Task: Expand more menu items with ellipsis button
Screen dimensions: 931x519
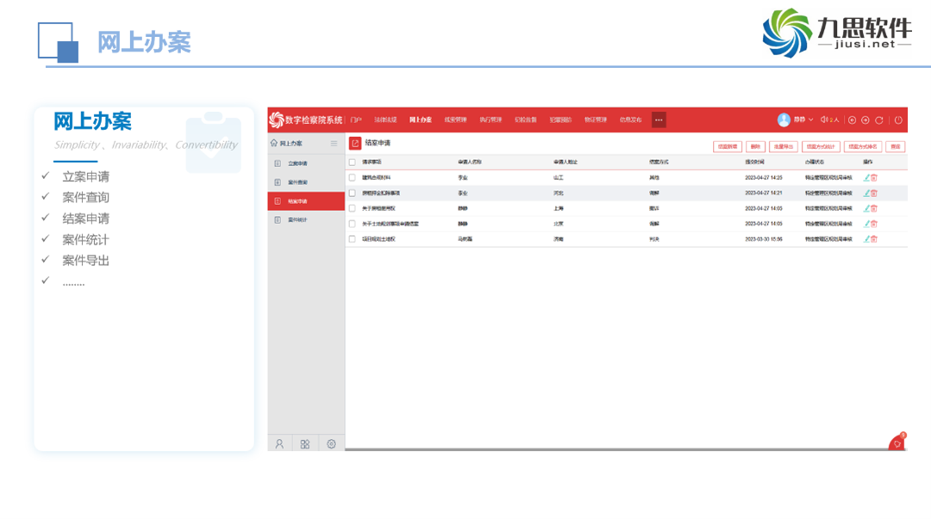Action: pyautogui.click(x=659, y=120)
